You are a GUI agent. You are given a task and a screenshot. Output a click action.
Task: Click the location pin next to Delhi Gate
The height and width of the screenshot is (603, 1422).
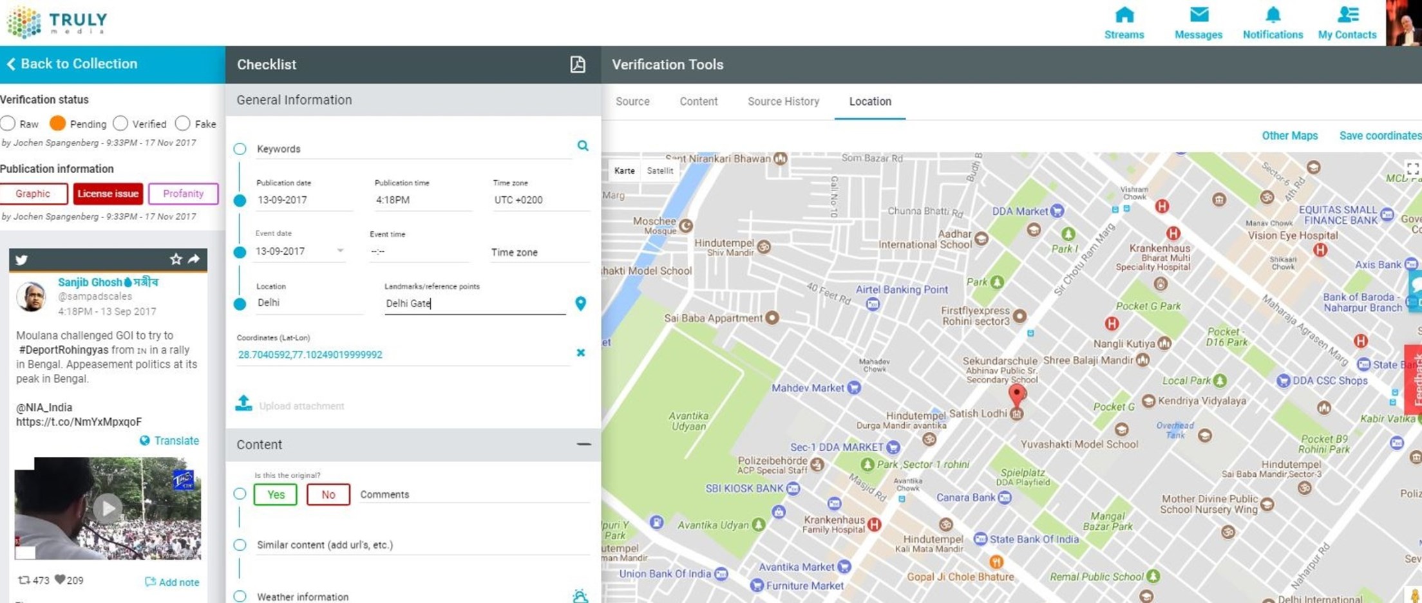pos(580,304)
